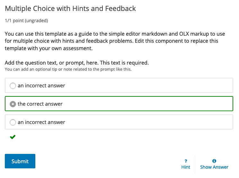Select the bottom incorrect answer radio button

(x=13, y=122)
